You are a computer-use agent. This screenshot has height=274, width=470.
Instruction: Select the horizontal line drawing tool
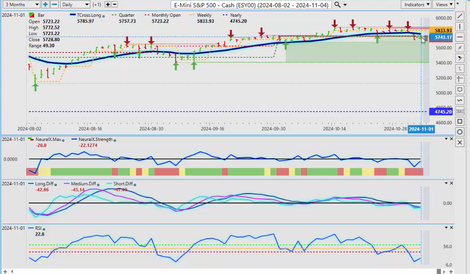pyautogui.click(x=459, y=37)
